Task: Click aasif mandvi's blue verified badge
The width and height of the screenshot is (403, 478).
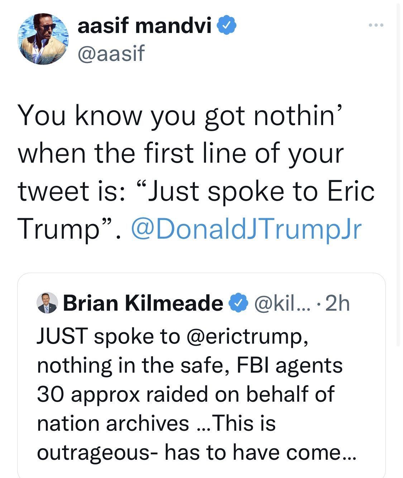Action: pyautogui.click(x=227, y=26)
